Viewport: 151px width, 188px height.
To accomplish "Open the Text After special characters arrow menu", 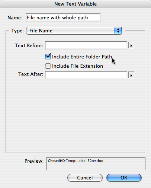I will point(131,75).
